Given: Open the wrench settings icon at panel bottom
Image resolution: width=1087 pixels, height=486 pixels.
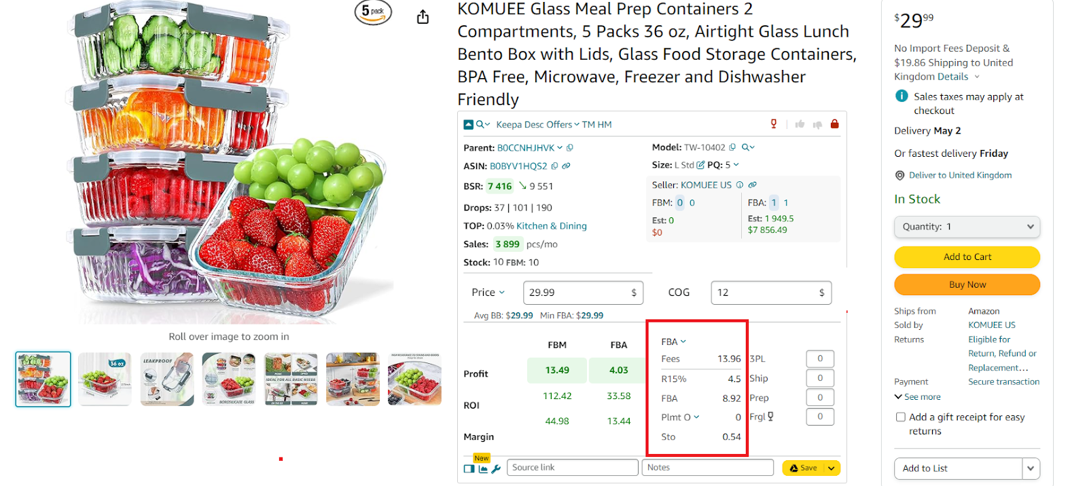Looking at the screenshot, I should [497, 468].
